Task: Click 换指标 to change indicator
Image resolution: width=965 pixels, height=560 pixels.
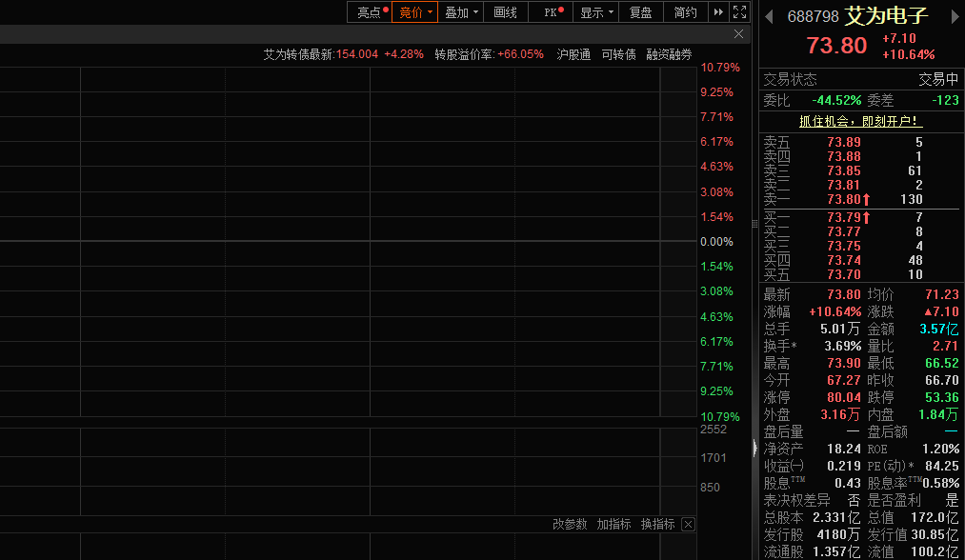Action: tap(658, 525)
